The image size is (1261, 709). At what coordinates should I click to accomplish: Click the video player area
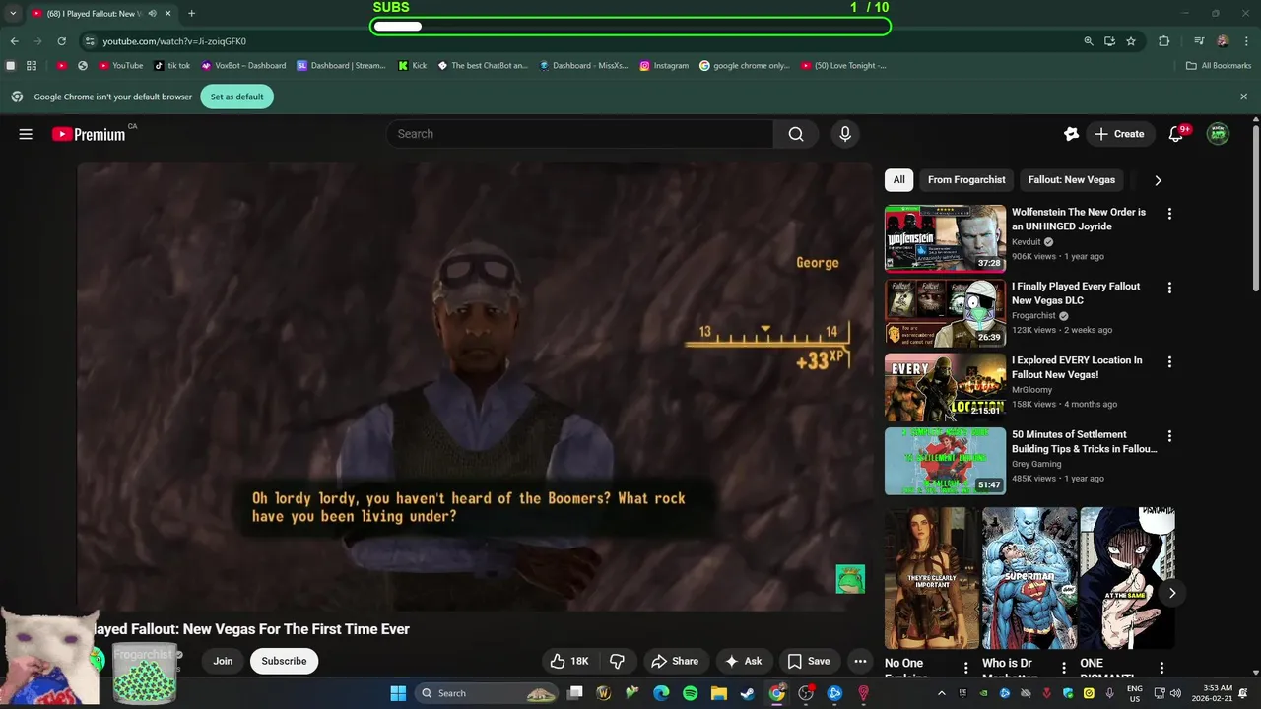point(475,387)
